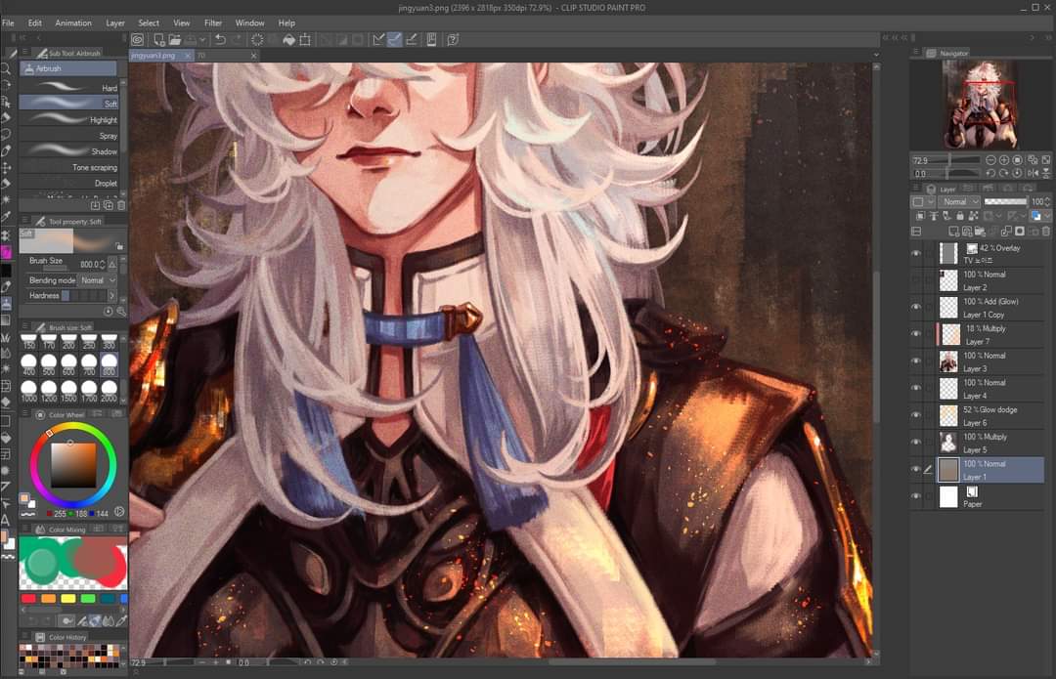Open the Animation menu
The width and height of the screenshot is (1056, 679).
(x=73, y=22)
